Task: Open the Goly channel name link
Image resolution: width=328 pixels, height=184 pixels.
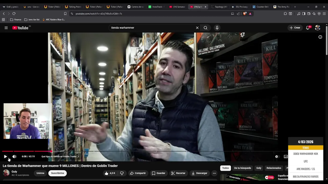Action: [x=14, y=172]
